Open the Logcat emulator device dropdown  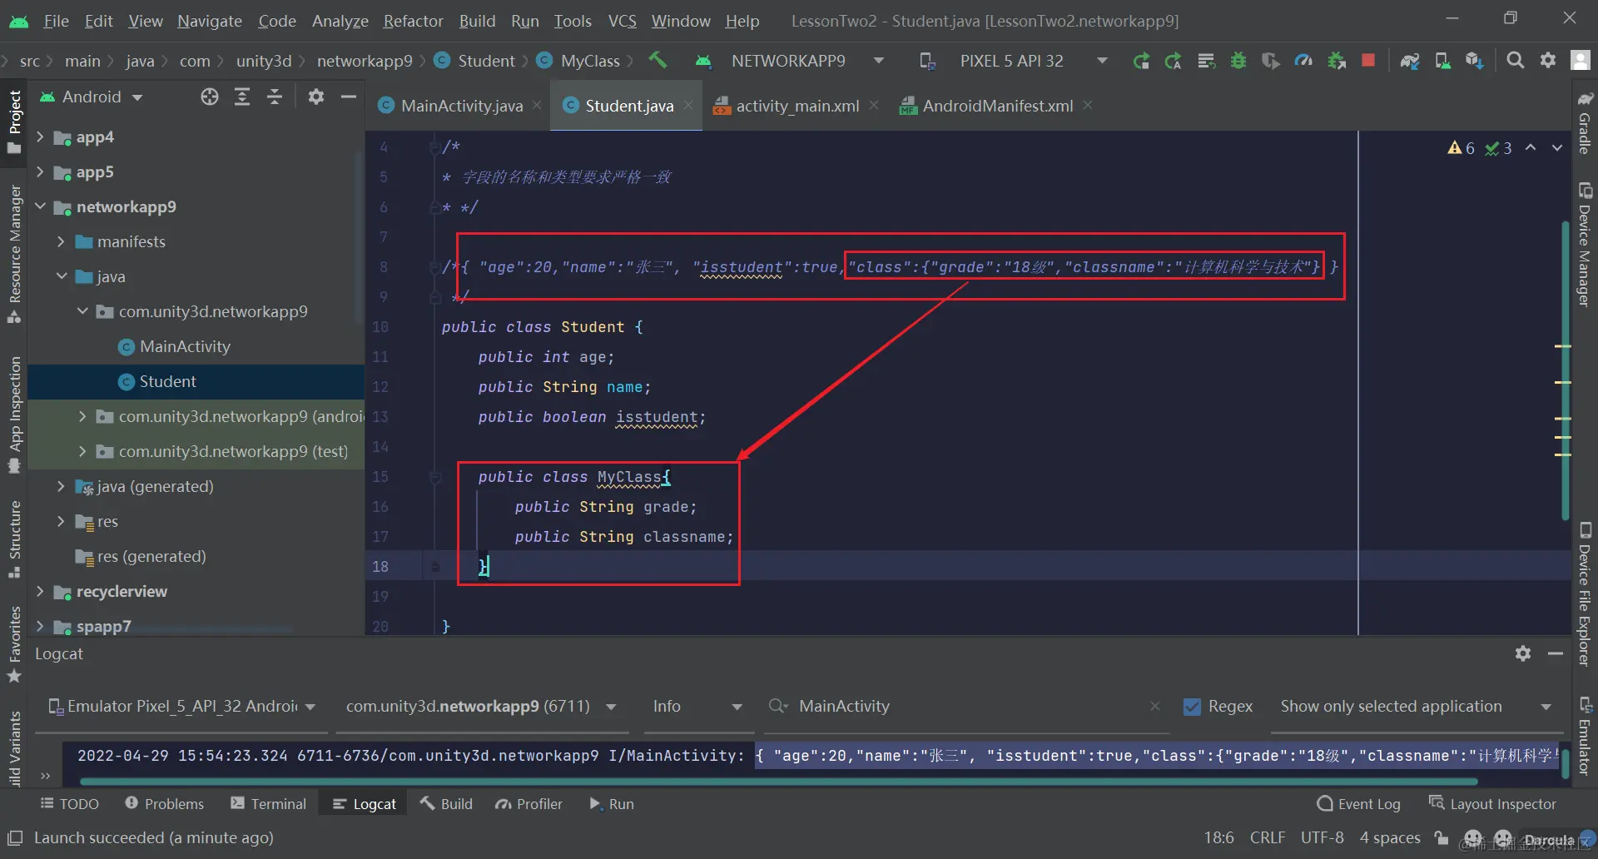[x=182, y=707]
